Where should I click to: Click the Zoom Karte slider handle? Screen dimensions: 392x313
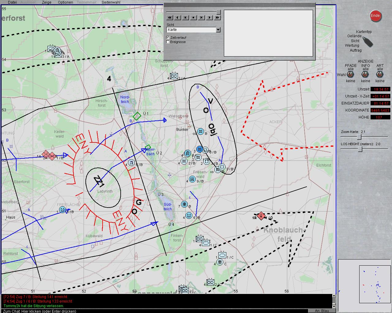click(x=360, y=137)
